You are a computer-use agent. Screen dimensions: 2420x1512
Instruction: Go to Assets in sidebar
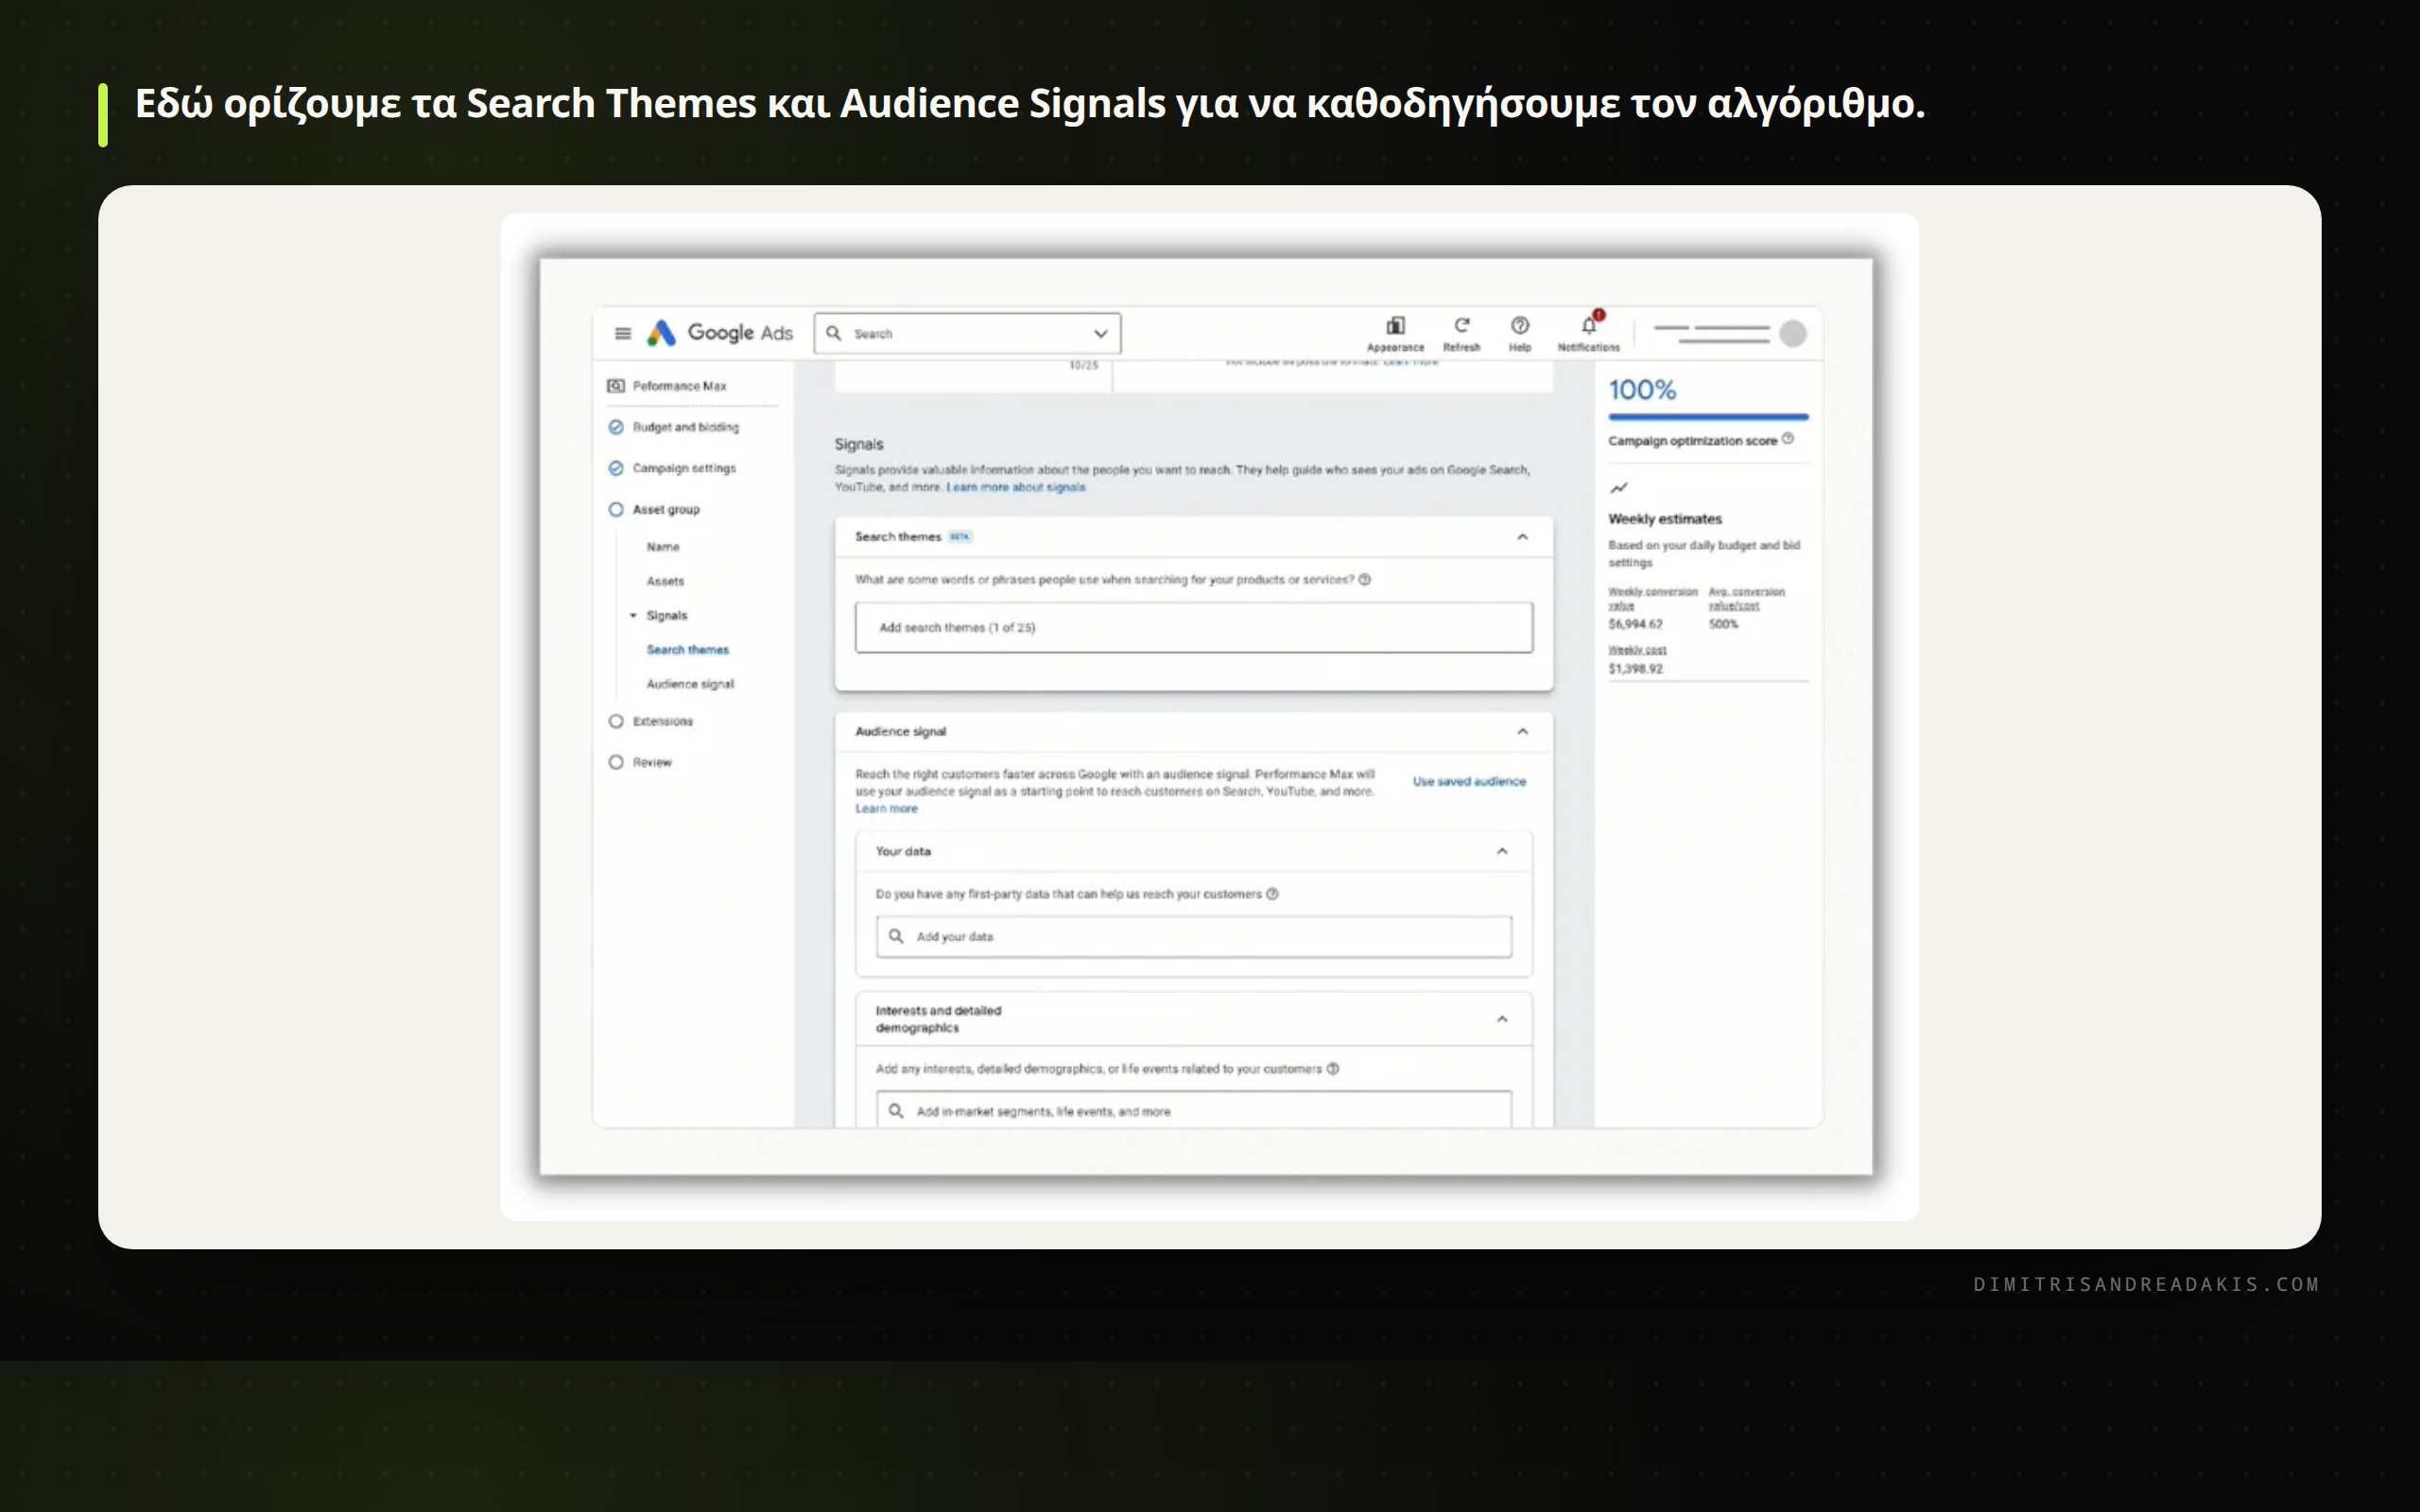tap(665, 581)
